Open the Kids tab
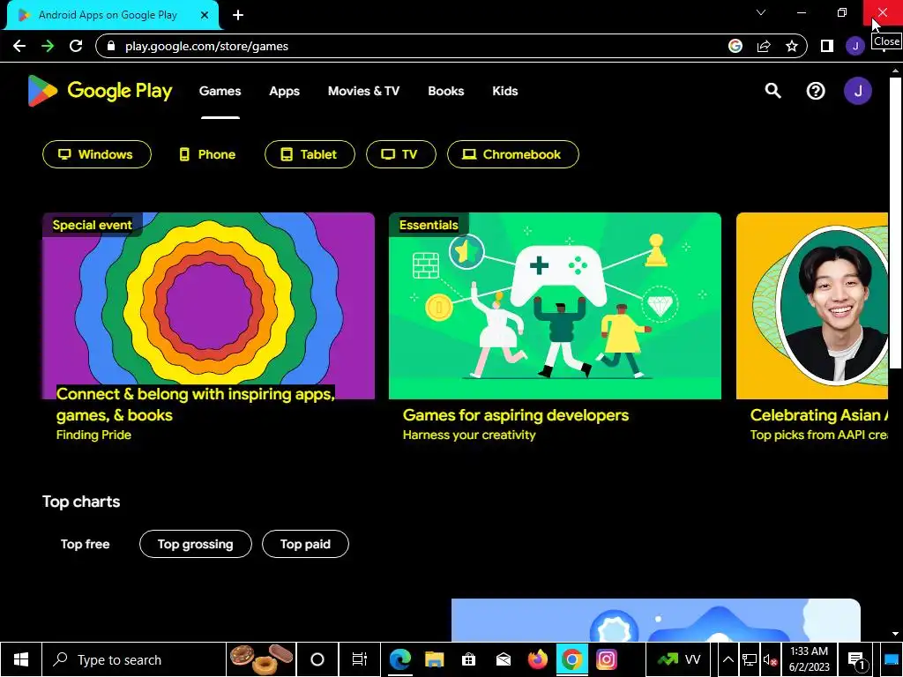 pyautogui.click(x=505, y=91)
